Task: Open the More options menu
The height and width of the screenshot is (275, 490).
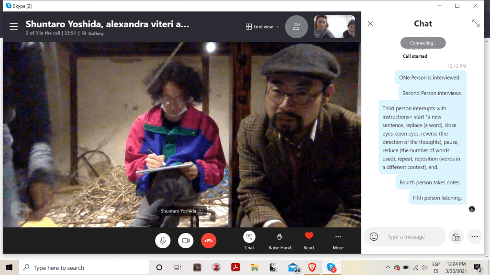Action: point(338,240)
